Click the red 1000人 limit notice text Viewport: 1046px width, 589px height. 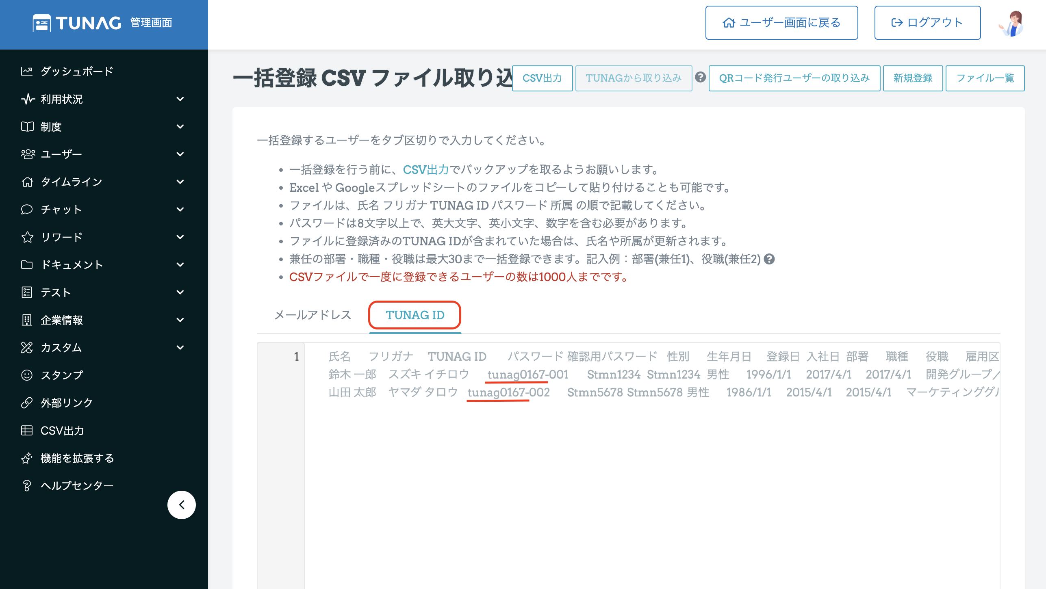click(458, 277)
